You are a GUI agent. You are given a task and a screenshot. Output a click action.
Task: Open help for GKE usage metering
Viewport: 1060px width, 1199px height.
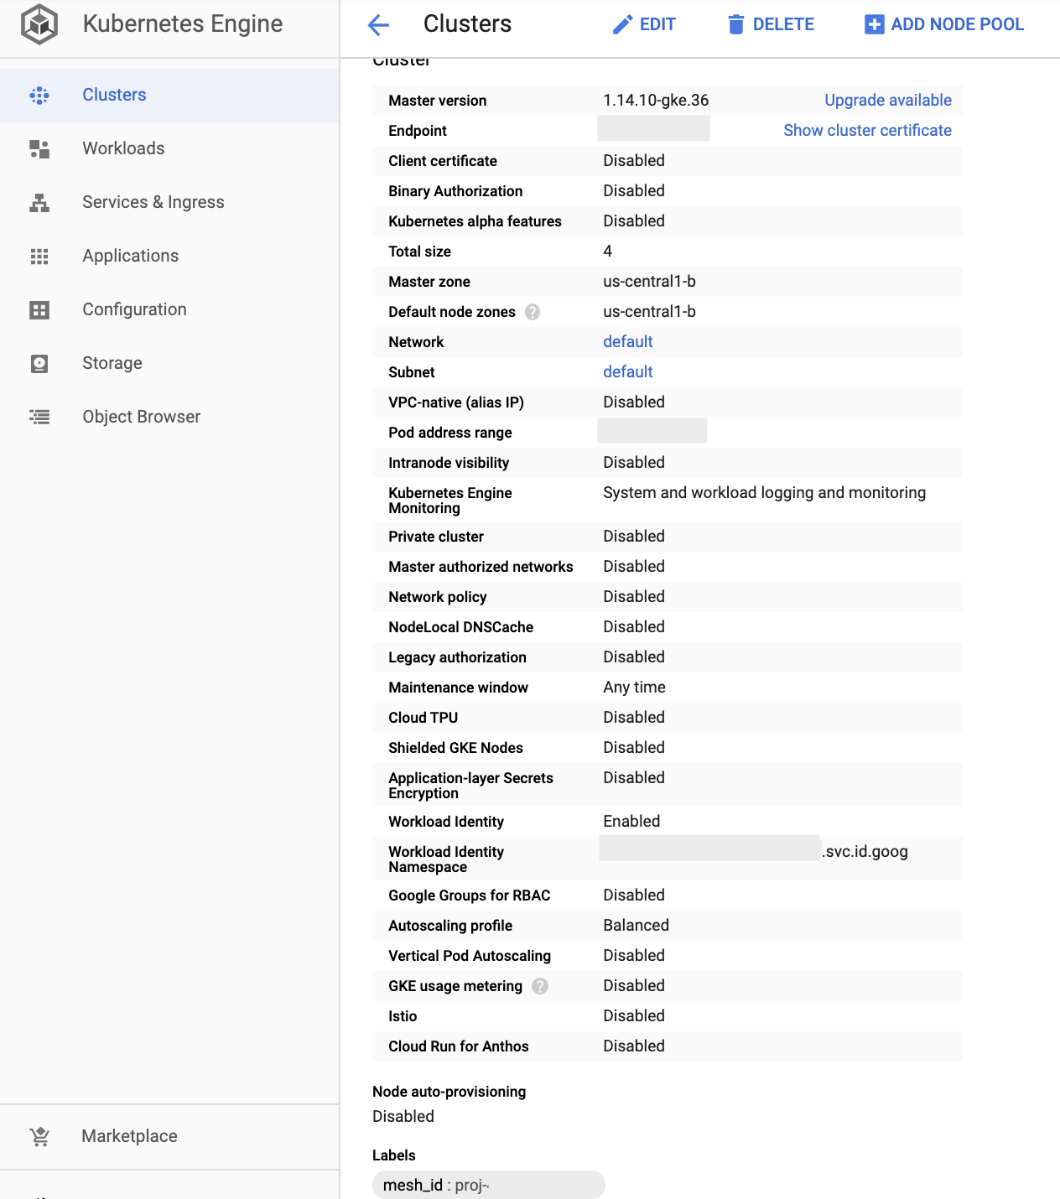(540, 986)
